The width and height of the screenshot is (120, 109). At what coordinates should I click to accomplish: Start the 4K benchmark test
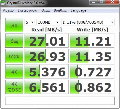(x=14, y=71)
